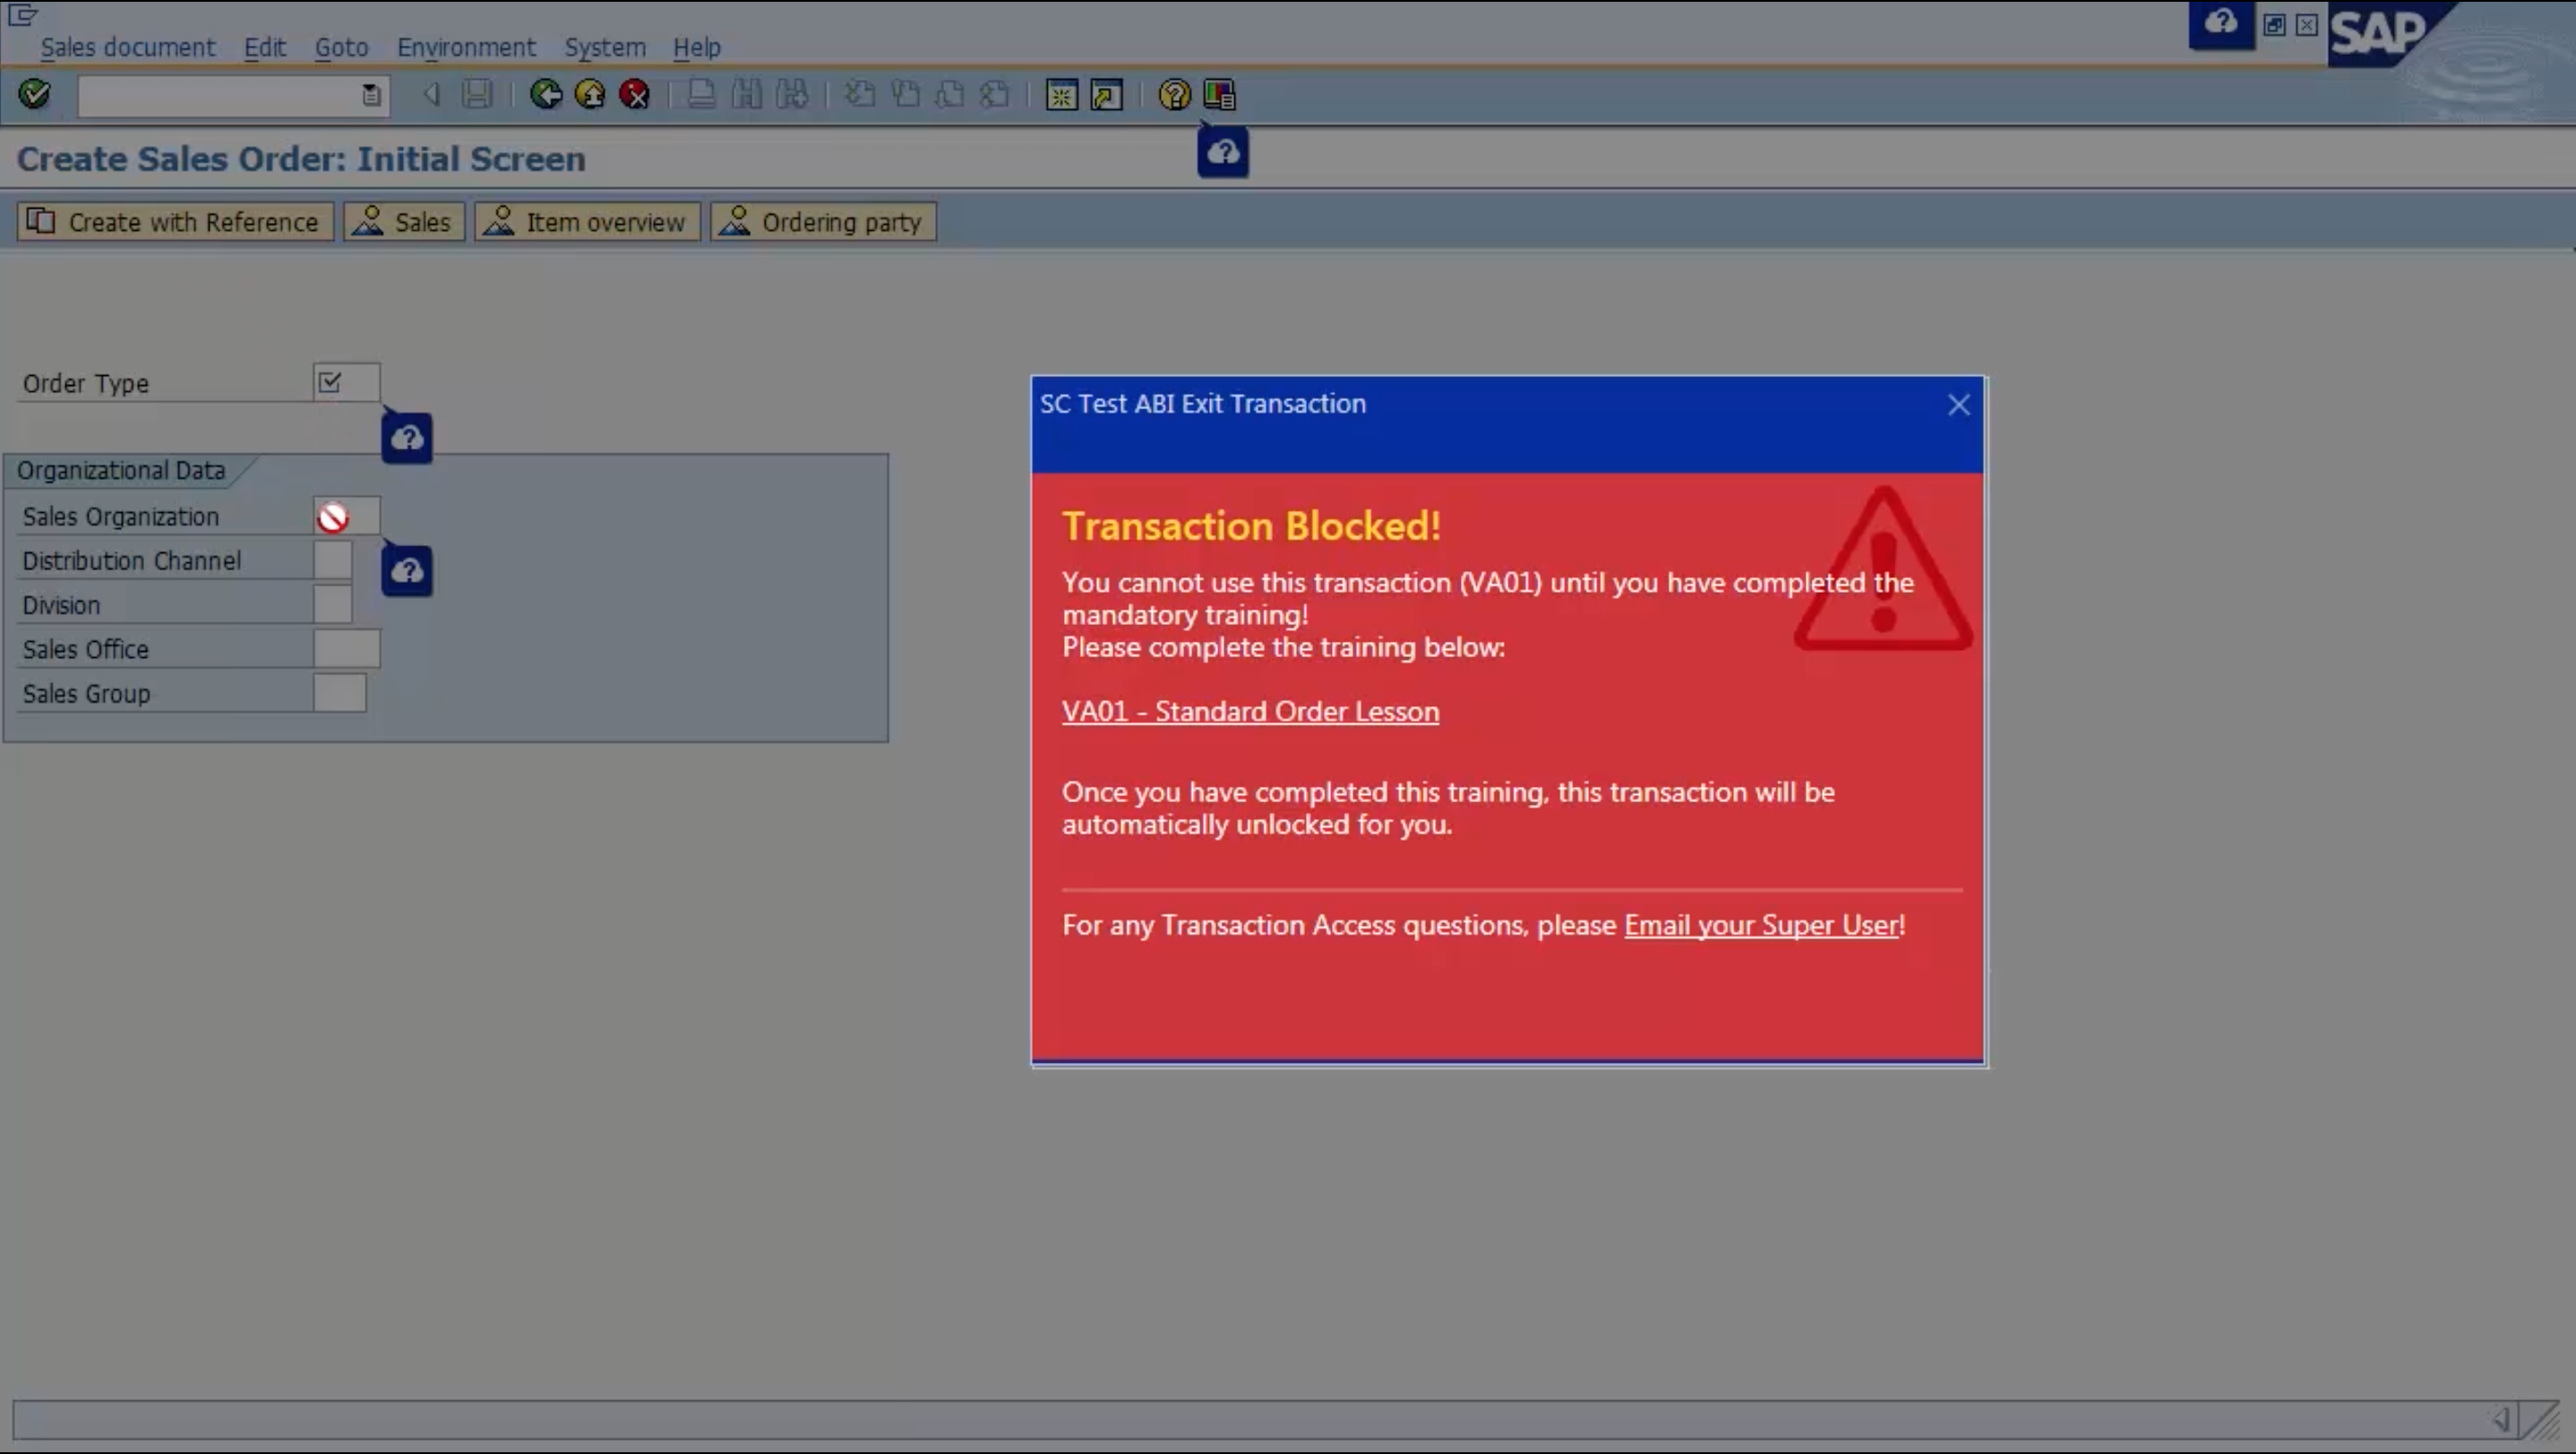The width and height of the screenshot is (2576, 1454).
Task: Open the yellow Help question-mark icon
Action: click(x=1174, y=95)
